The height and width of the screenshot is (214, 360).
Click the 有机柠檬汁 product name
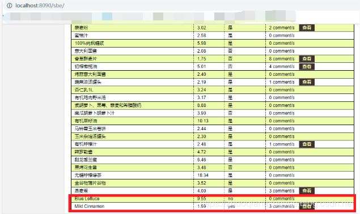click(x=86, y=144)
